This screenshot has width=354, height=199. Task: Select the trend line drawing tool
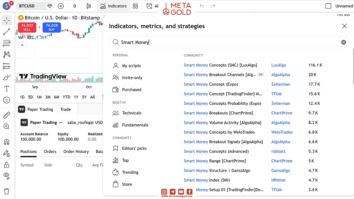pyautogui.click(x=6, y=32)
